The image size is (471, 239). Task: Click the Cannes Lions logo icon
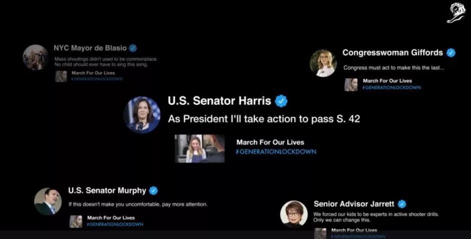[455, 13]
